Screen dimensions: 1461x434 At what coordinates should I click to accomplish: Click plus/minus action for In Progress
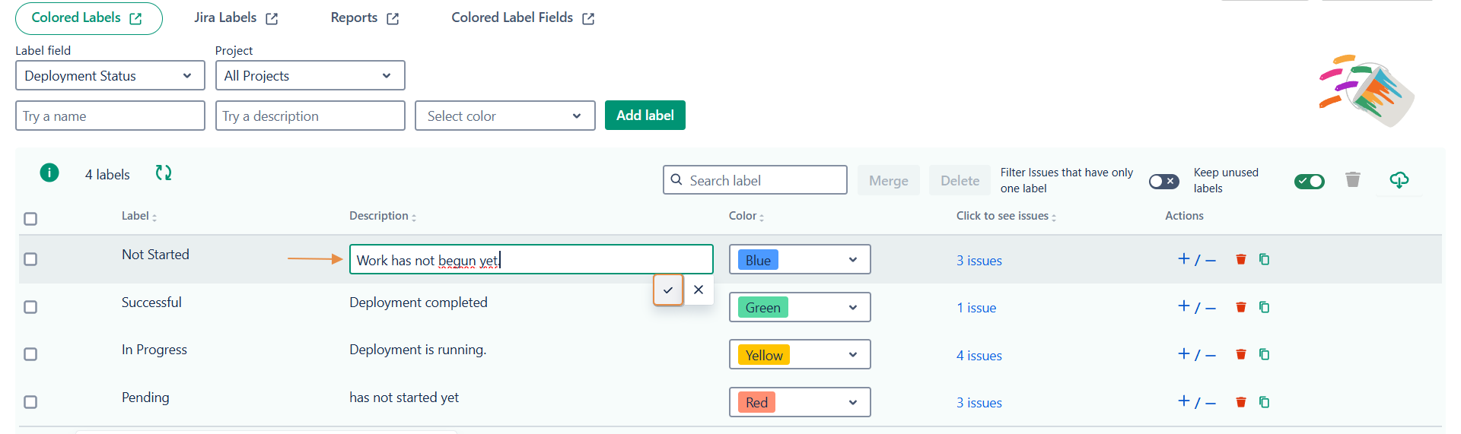(x=1196, y=354)
